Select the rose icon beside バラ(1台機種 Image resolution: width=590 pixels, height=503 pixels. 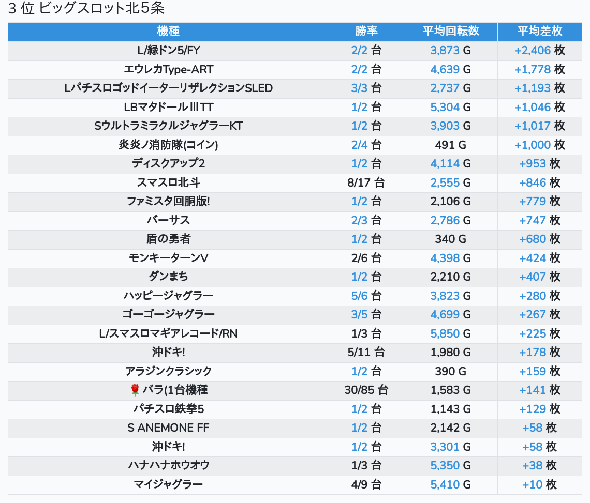click(135, 390)
